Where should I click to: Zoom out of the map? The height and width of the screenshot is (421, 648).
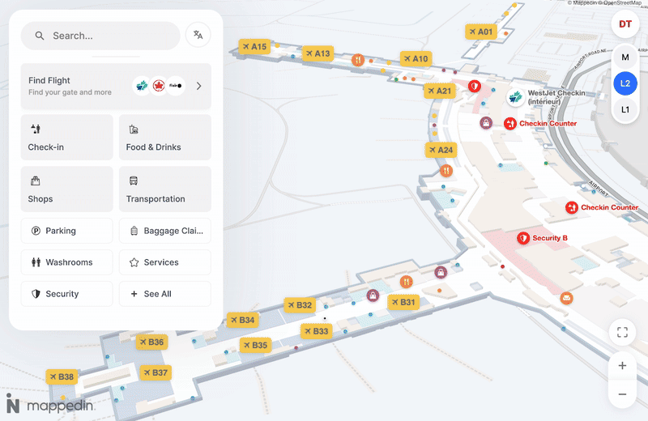[622, 393]
